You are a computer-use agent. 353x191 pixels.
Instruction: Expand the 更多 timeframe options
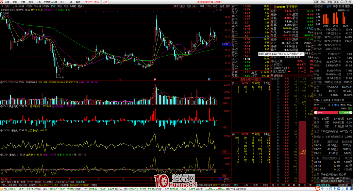(x=81, y=6)
